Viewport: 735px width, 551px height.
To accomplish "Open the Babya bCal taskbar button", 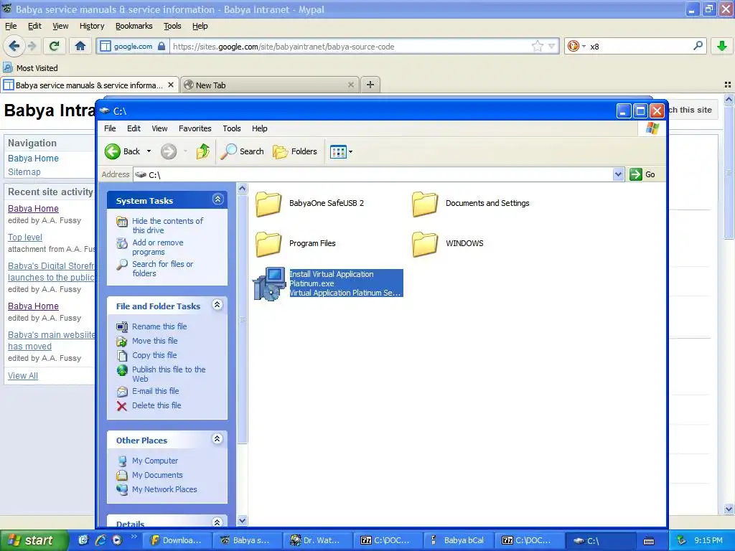I will click(x=457, y=540).
